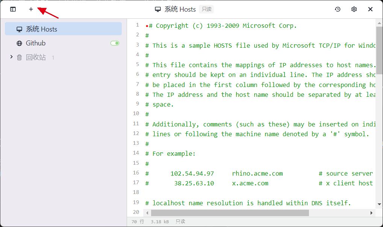Click the 只读 badge in title bar

[x=206, y=9]
